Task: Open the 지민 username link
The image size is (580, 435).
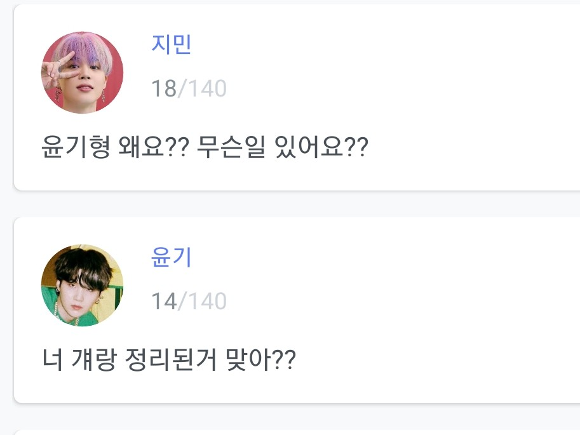Action: (172, 45)
